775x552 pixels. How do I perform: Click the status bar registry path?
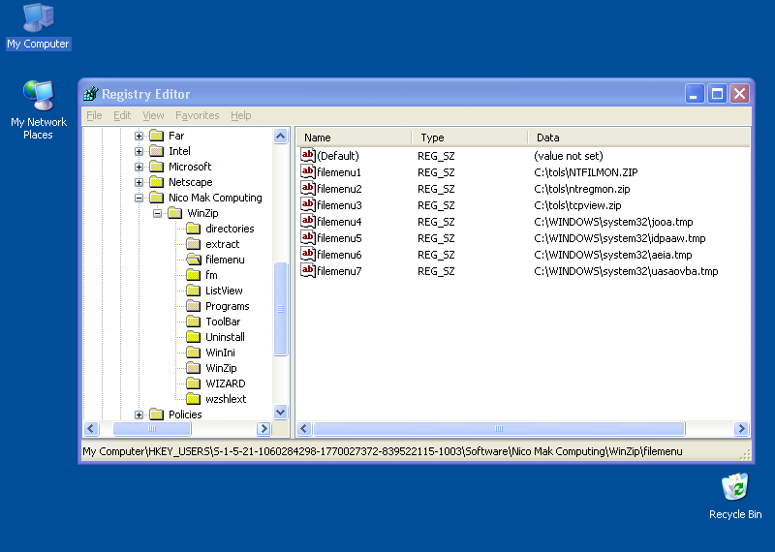[x=382, y=451]
